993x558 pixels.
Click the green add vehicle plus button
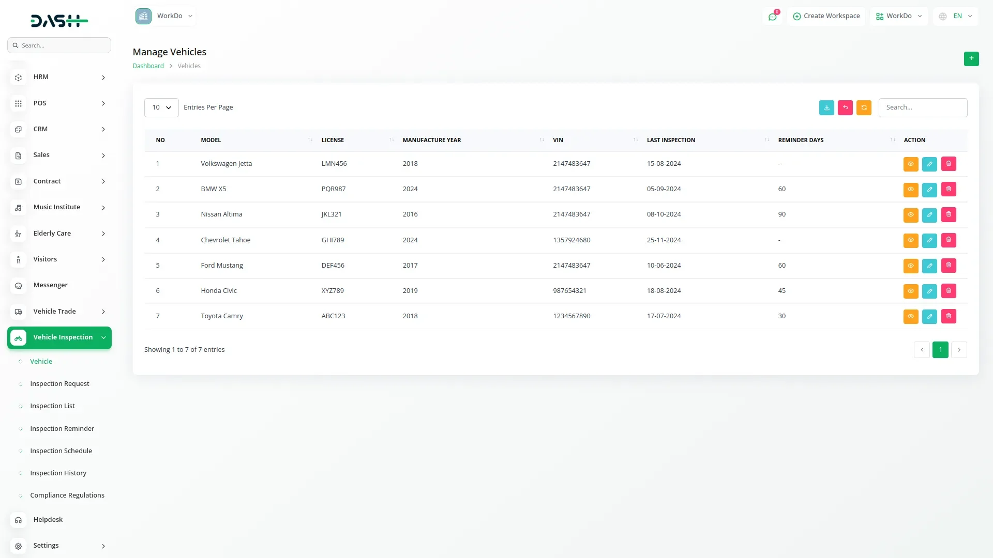[971, 58]
